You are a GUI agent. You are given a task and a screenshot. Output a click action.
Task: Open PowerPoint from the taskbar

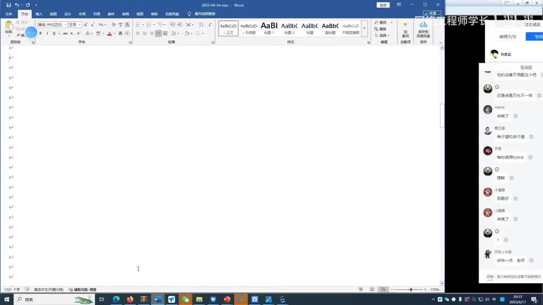click(x=227, y=299)
